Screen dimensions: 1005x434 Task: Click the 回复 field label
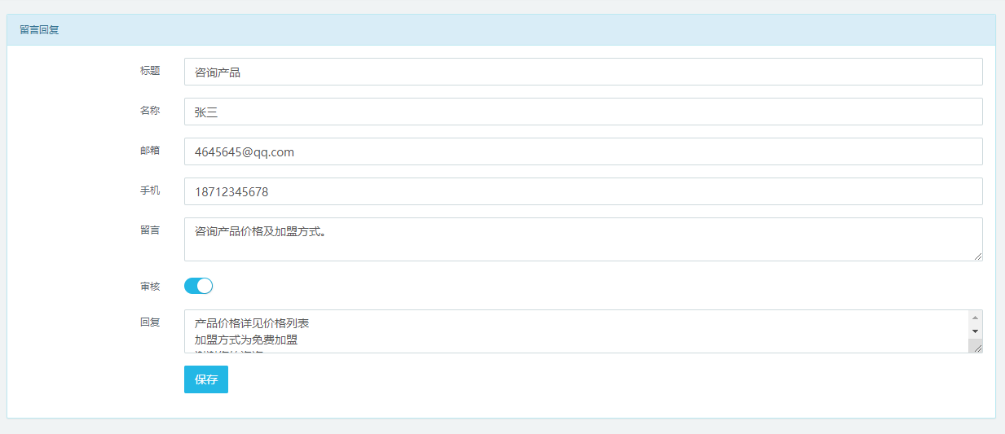(x=150, y=322)
